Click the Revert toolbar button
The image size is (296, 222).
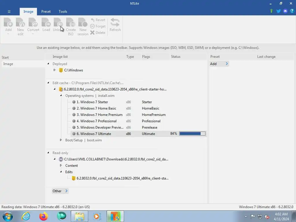pos(98,20)
